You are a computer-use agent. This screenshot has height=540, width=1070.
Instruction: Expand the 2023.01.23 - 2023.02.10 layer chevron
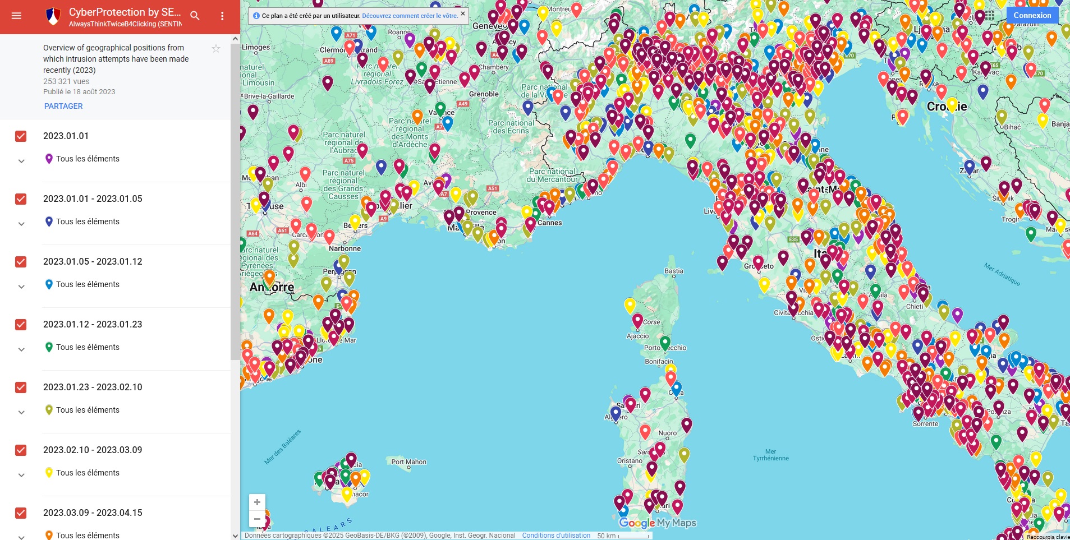(21, 412)
